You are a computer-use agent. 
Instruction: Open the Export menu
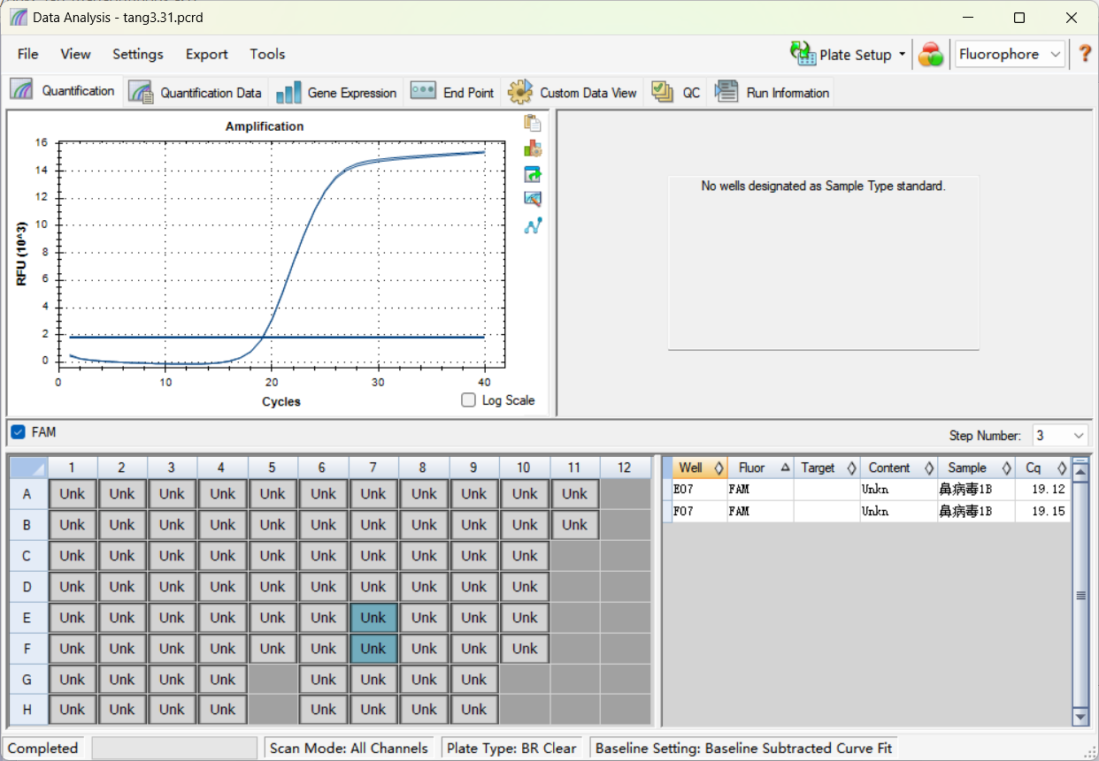pyautogui.click(x=207, y=54)
